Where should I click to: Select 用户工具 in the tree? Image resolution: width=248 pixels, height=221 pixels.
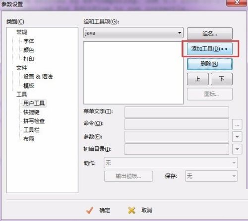[x=34, y=103]
